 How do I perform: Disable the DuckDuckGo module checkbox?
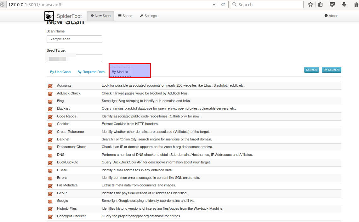coord(50,163)
